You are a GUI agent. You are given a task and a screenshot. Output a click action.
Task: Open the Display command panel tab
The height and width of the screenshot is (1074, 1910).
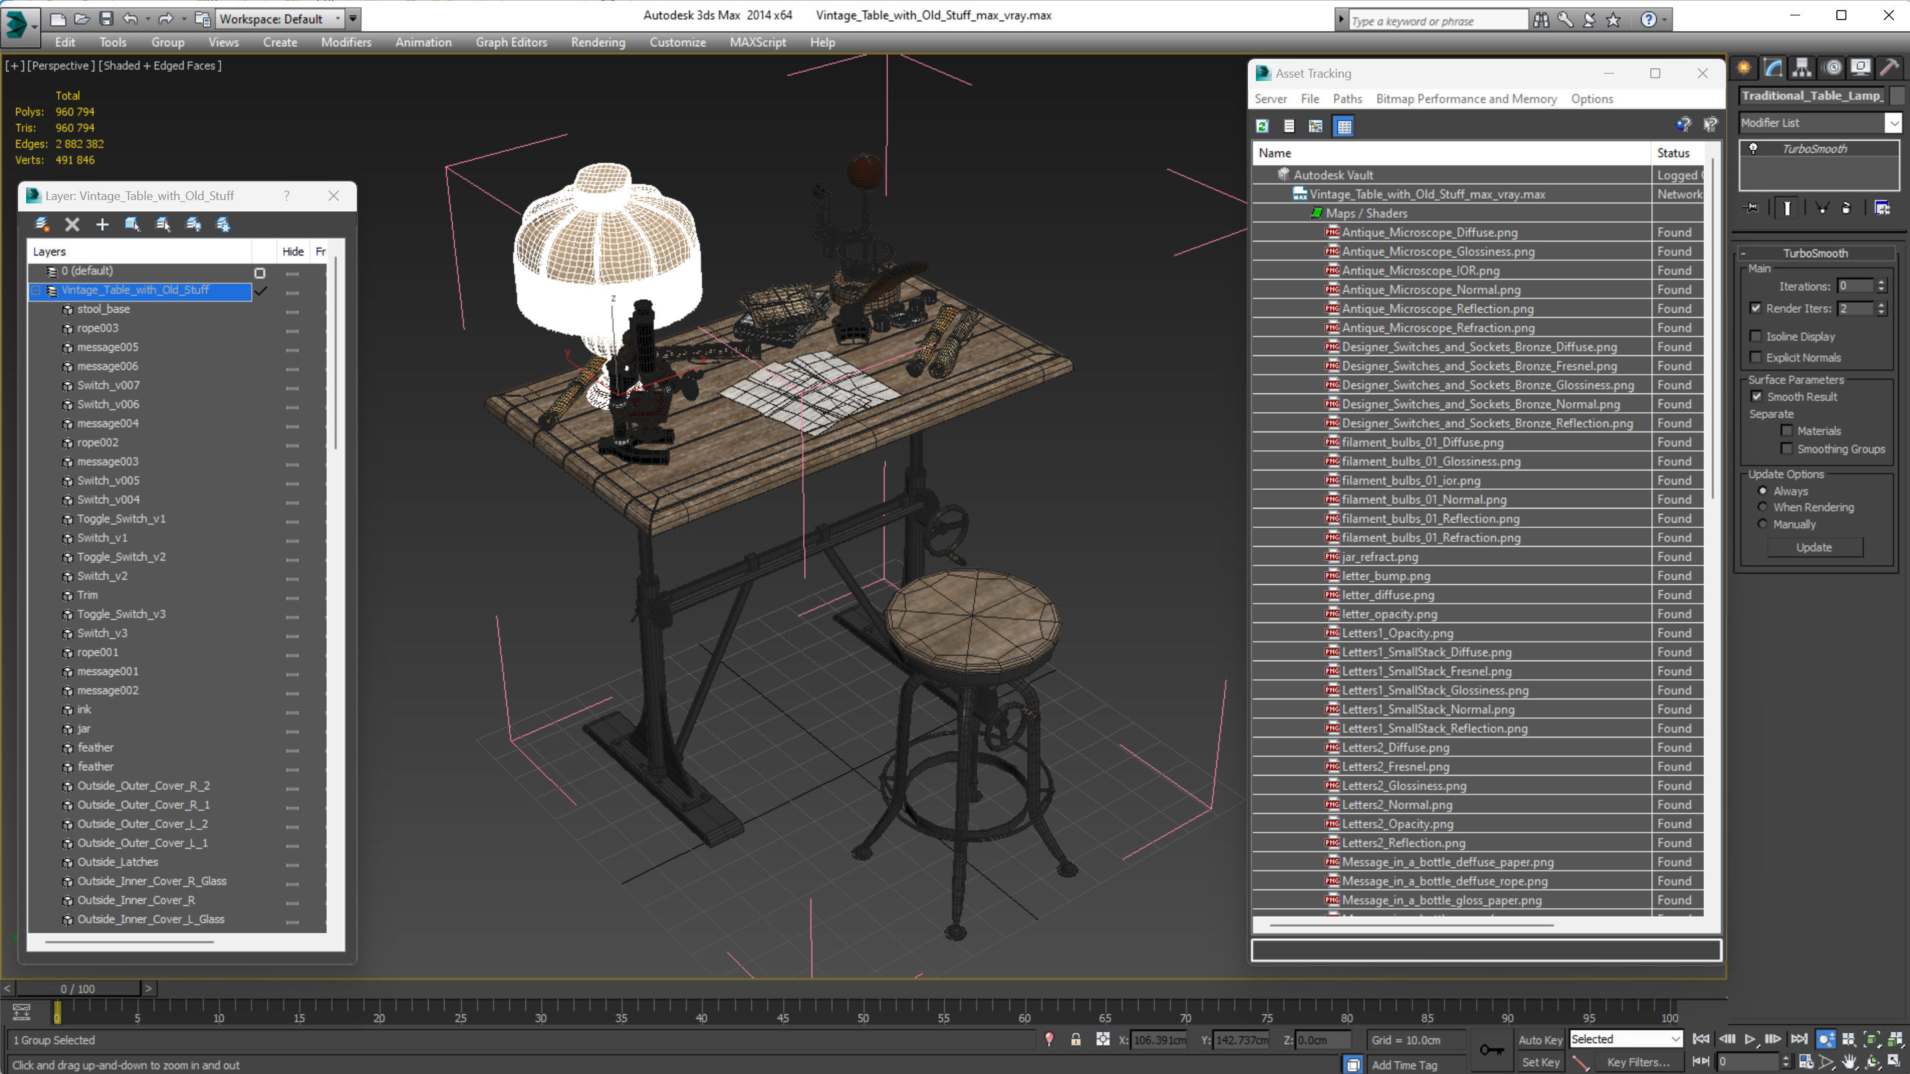click(1860, 68)
